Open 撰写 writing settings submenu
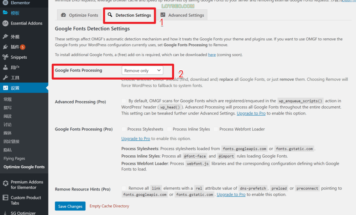This screenshot has width=356, height=215. pos(8,108)
